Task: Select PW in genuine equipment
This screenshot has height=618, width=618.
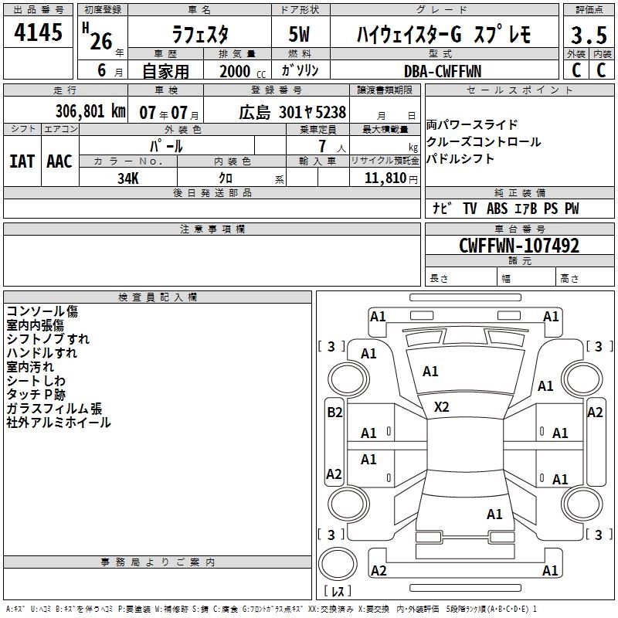Action: coord(572,209)
